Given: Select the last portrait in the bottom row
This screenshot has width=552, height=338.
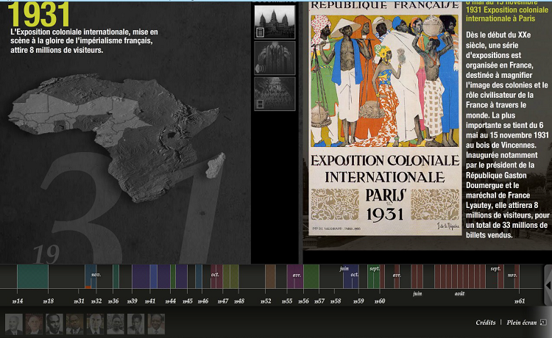Looking at the screenshot, I should coord(156,324).
